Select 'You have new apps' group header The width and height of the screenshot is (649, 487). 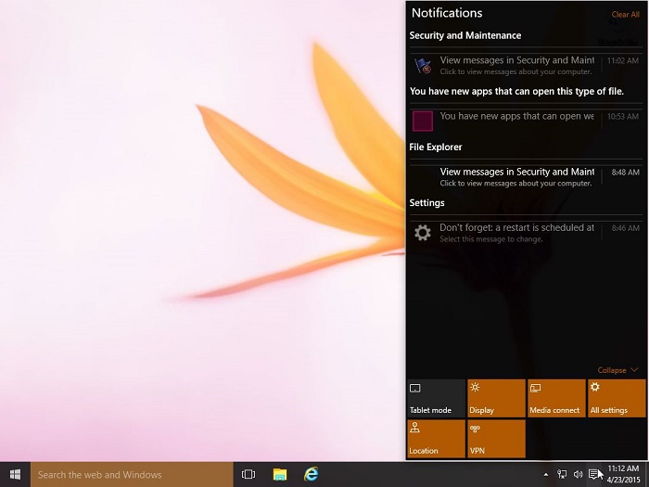pyautogui.click(x=516, y=91)
